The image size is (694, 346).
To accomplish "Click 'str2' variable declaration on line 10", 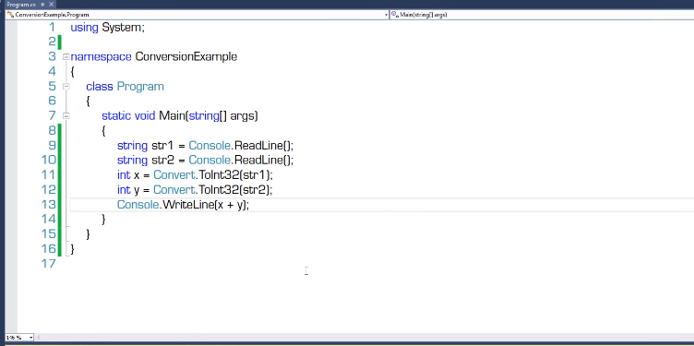I will click(x=162, y=161).
